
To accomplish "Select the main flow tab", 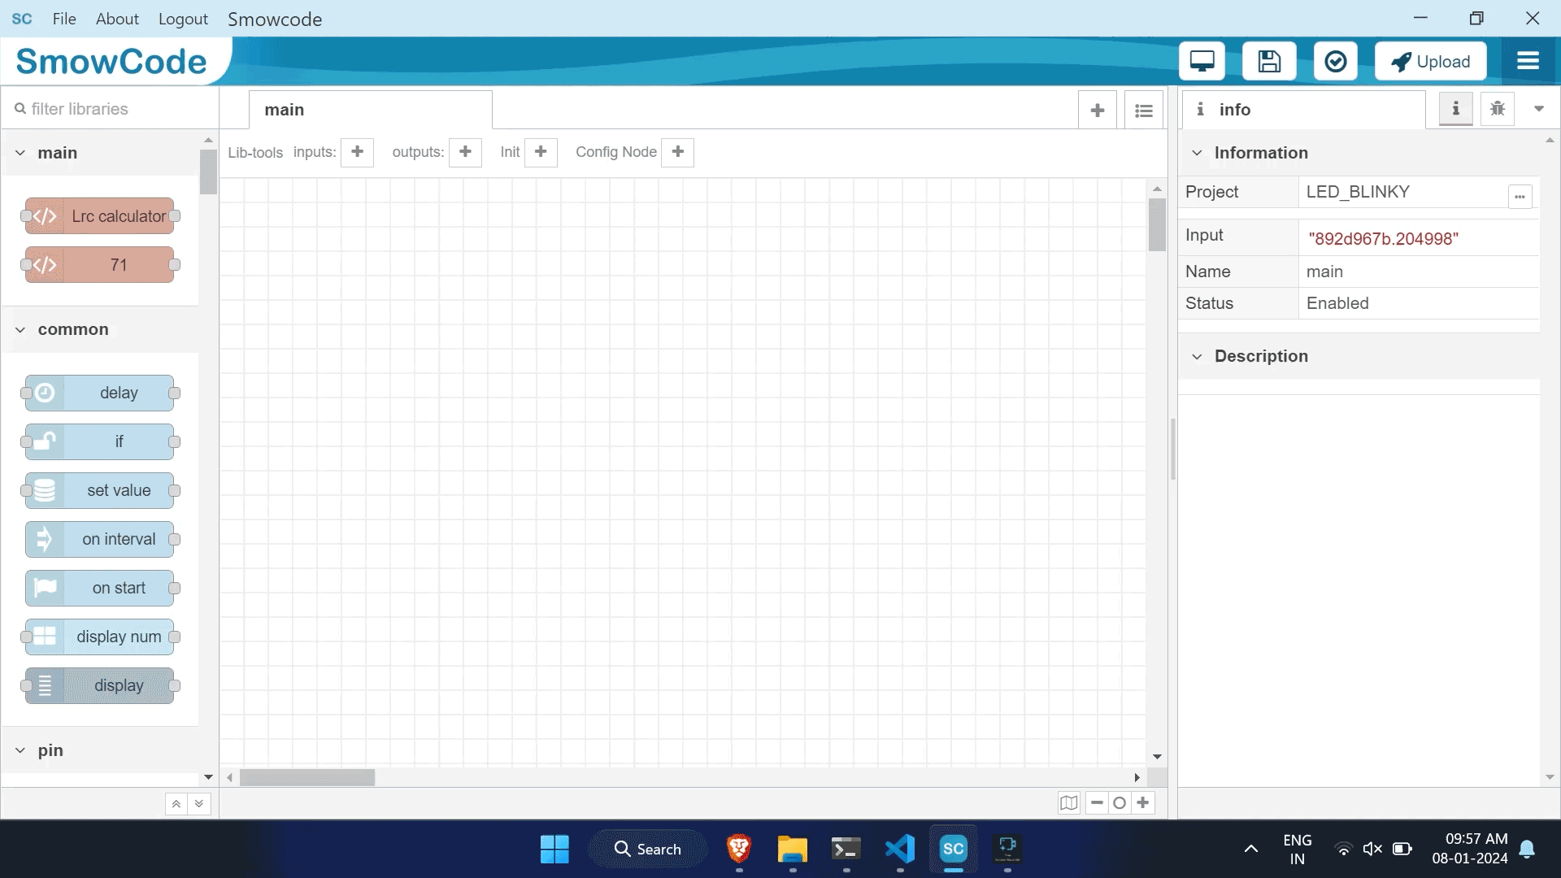I will (370, 110).
